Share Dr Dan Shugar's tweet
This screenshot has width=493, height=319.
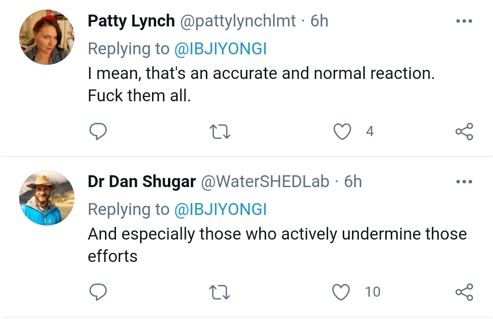(464, 292)
